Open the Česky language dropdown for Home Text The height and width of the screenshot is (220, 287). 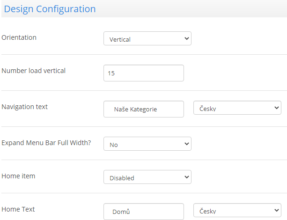[x=237, y=210]
